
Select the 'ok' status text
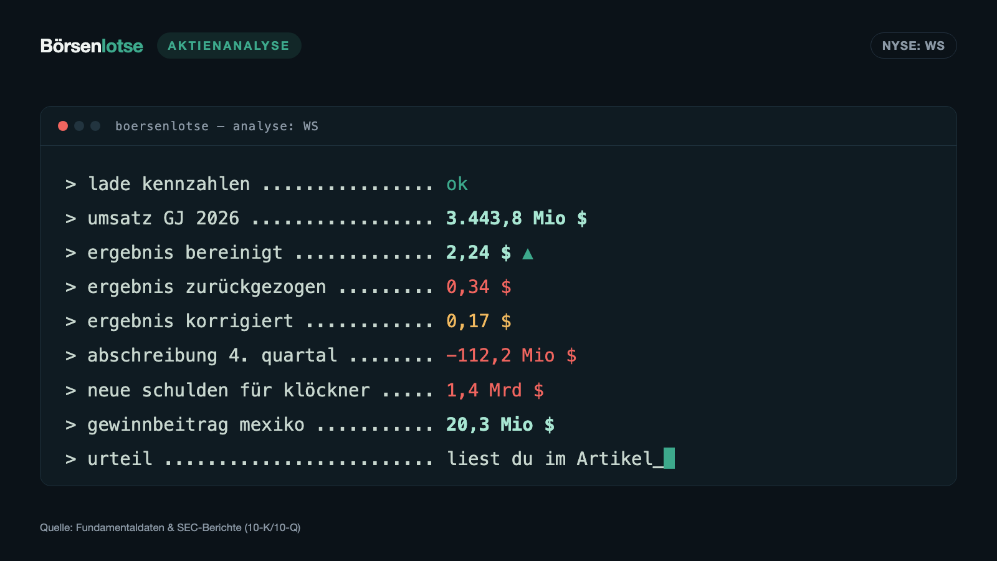click(457, 184)
